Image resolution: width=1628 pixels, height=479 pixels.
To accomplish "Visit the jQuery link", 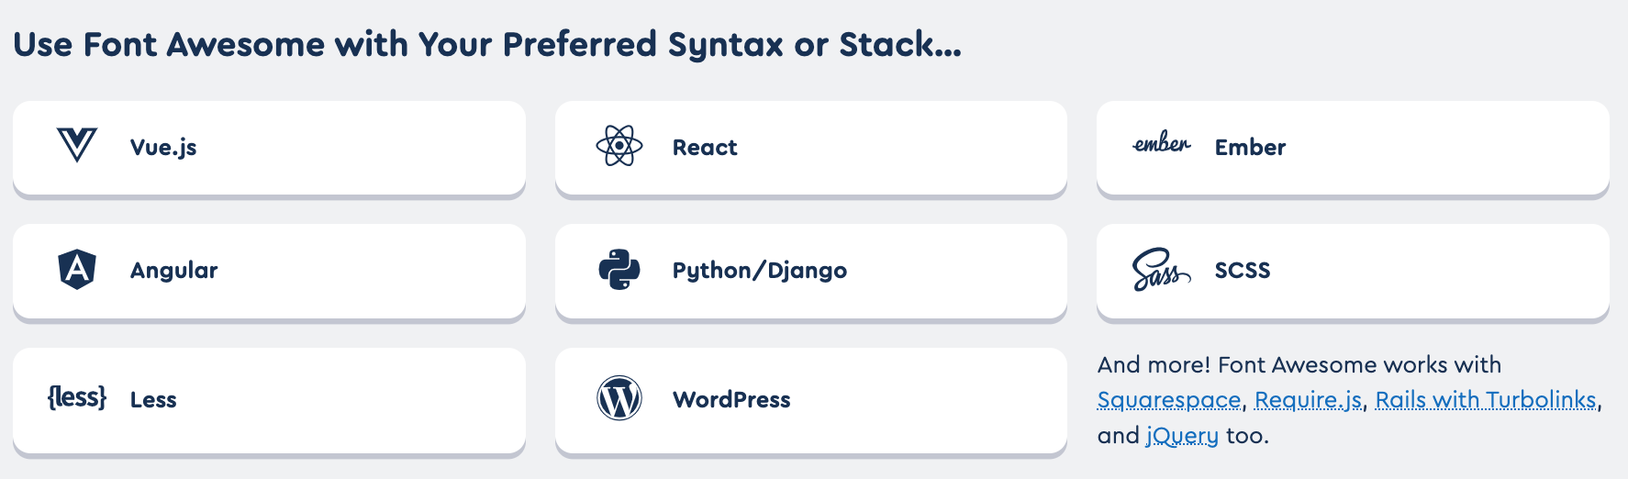I will (x=1182, y=436).
